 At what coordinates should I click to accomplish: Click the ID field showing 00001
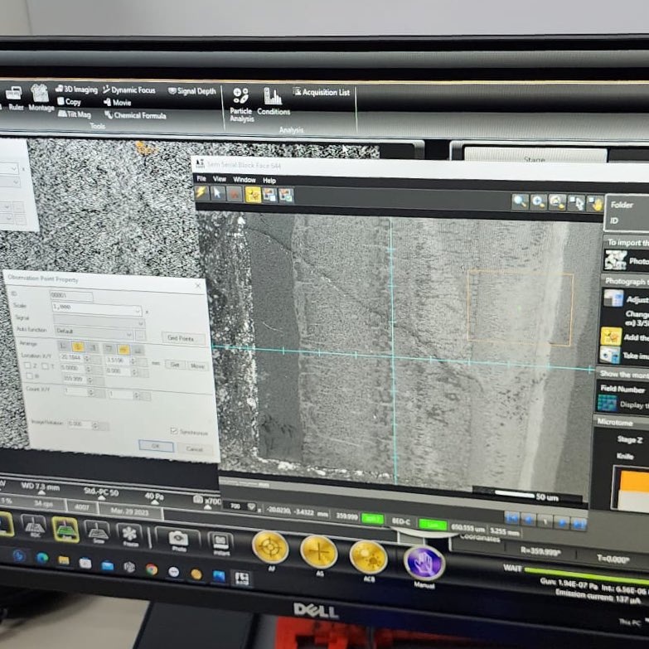point(71,295)
